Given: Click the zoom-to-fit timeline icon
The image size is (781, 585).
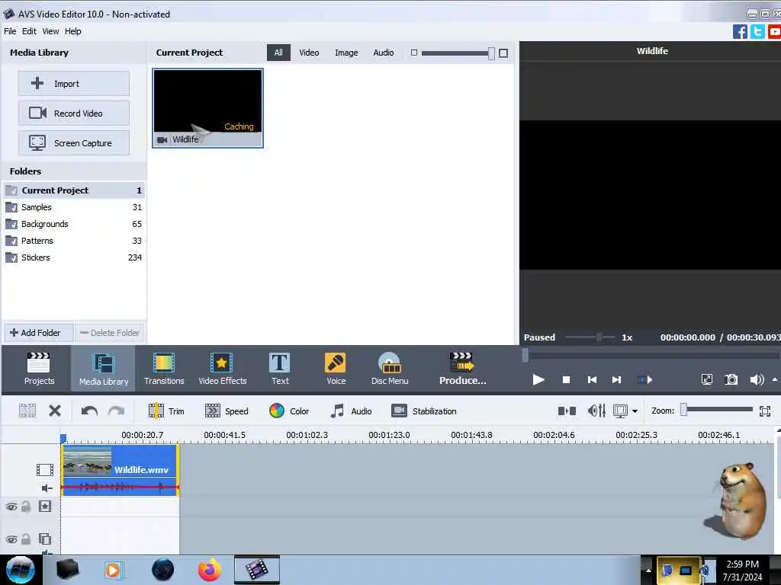Looking at the screenshot, I should coord(765,411).
